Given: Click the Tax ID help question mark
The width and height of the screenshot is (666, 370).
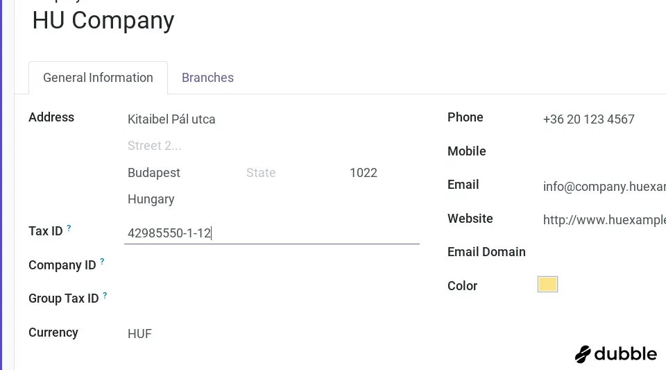Looking at the screenshot, I should [x=69, y=228].
